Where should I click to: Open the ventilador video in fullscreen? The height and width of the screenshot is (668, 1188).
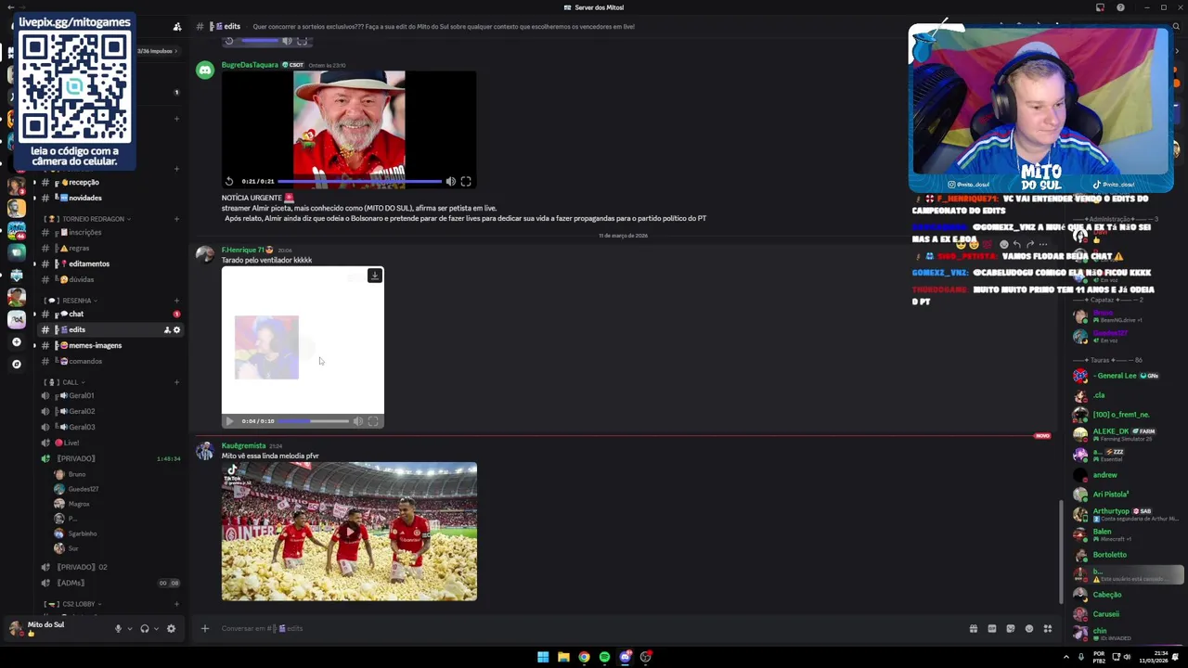pyautogui.click(x=373, y=421)
